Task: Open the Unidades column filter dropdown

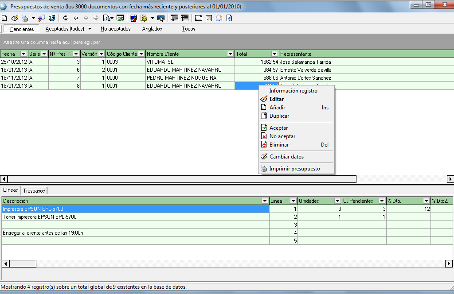Action: [x=337, y=201]
